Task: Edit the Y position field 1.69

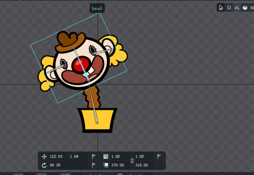Action: point(79,156)
